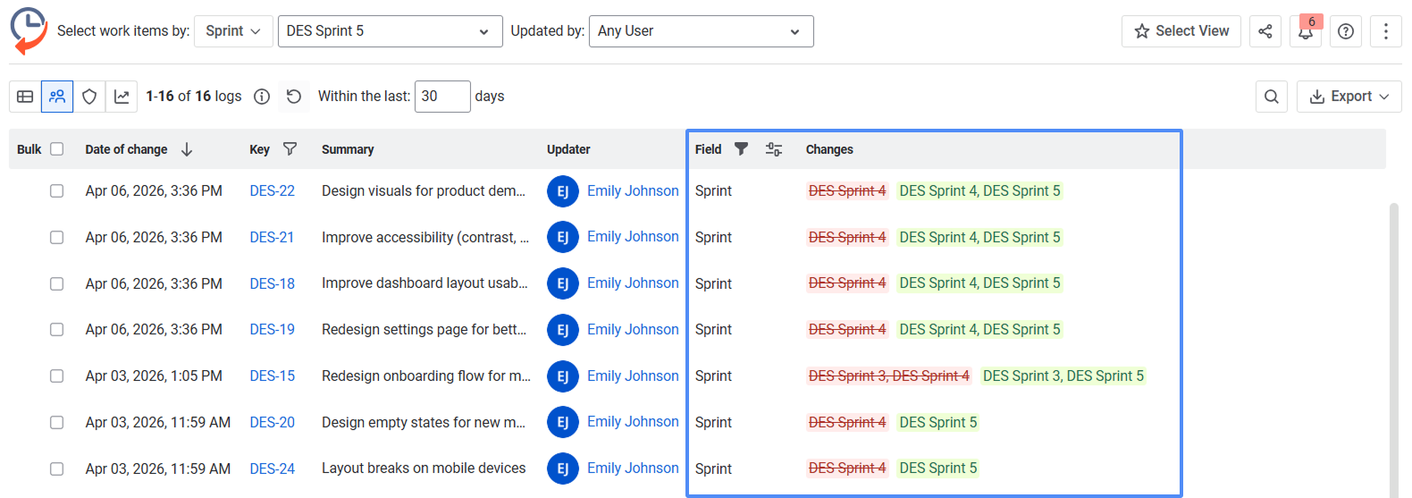Image resolution: width=1412 pixels, height=498 pixels.
Task: Open the help question mark icon
Action: (1346, 31)
